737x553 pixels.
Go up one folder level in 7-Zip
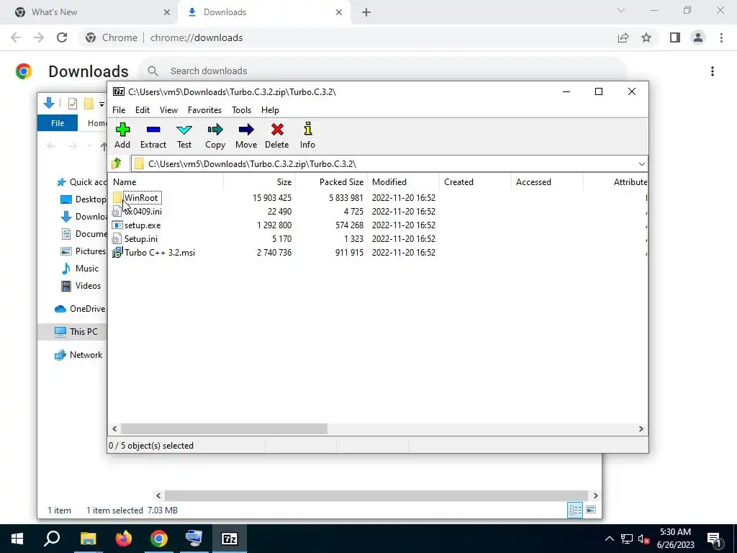(x=117, y=163)
